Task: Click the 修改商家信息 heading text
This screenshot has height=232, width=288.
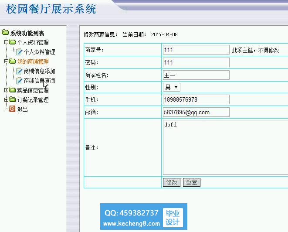Action: [101, 34]
